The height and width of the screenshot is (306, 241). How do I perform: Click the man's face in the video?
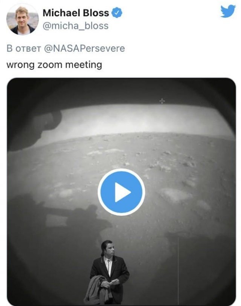107,250
